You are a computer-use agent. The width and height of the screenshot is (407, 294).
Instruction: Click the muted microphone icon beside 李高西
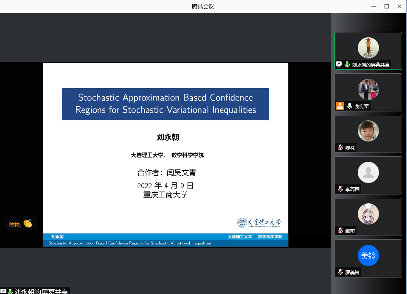[x=340, y=189]
